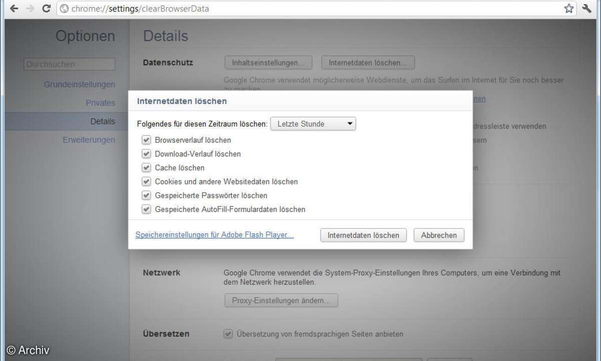Click the Netzwerk section heading
The height and width of the screenshot is (361, 601).
point(162,273)
